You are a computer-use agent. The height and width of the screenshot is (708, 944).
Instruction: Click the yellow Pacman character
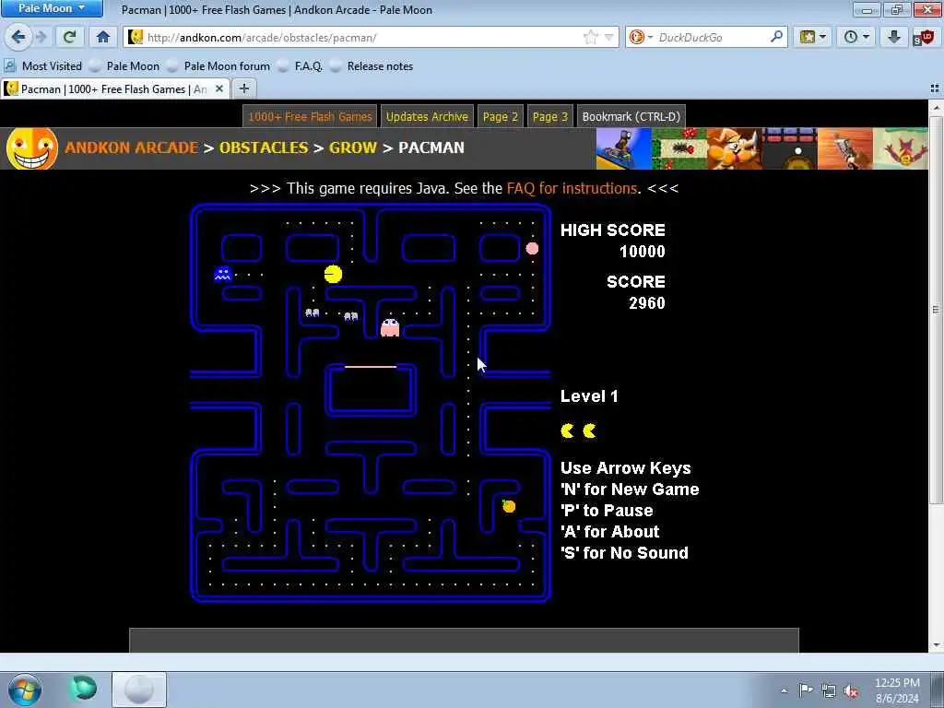333,275
